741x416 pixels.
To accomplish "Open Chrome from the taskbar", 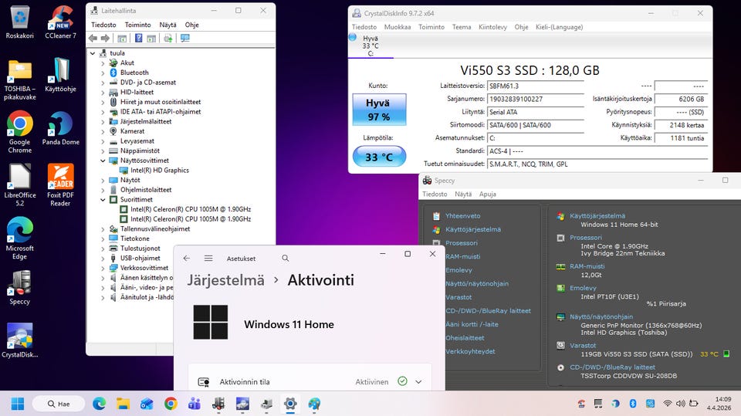I will pyautogui.click(x=171, y=404).
